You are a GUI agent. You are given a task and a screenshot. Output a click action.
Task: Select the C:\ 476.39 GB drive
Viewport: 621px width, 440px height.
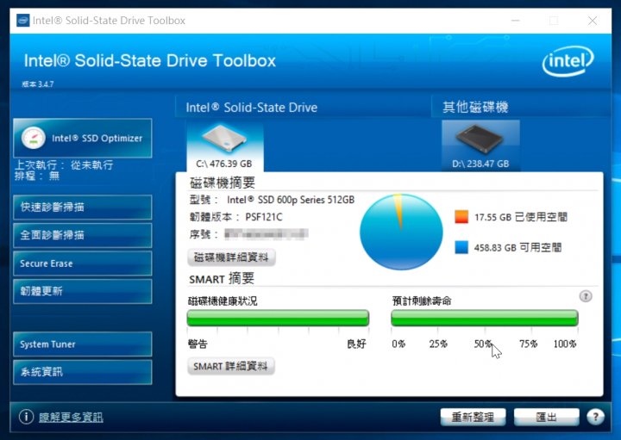[x=224, y=146]
